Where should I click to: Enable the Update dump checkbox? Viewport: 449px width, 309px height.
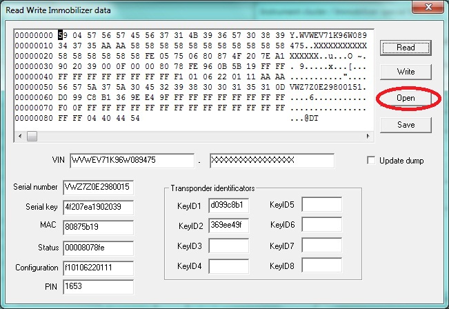[373, 161]
